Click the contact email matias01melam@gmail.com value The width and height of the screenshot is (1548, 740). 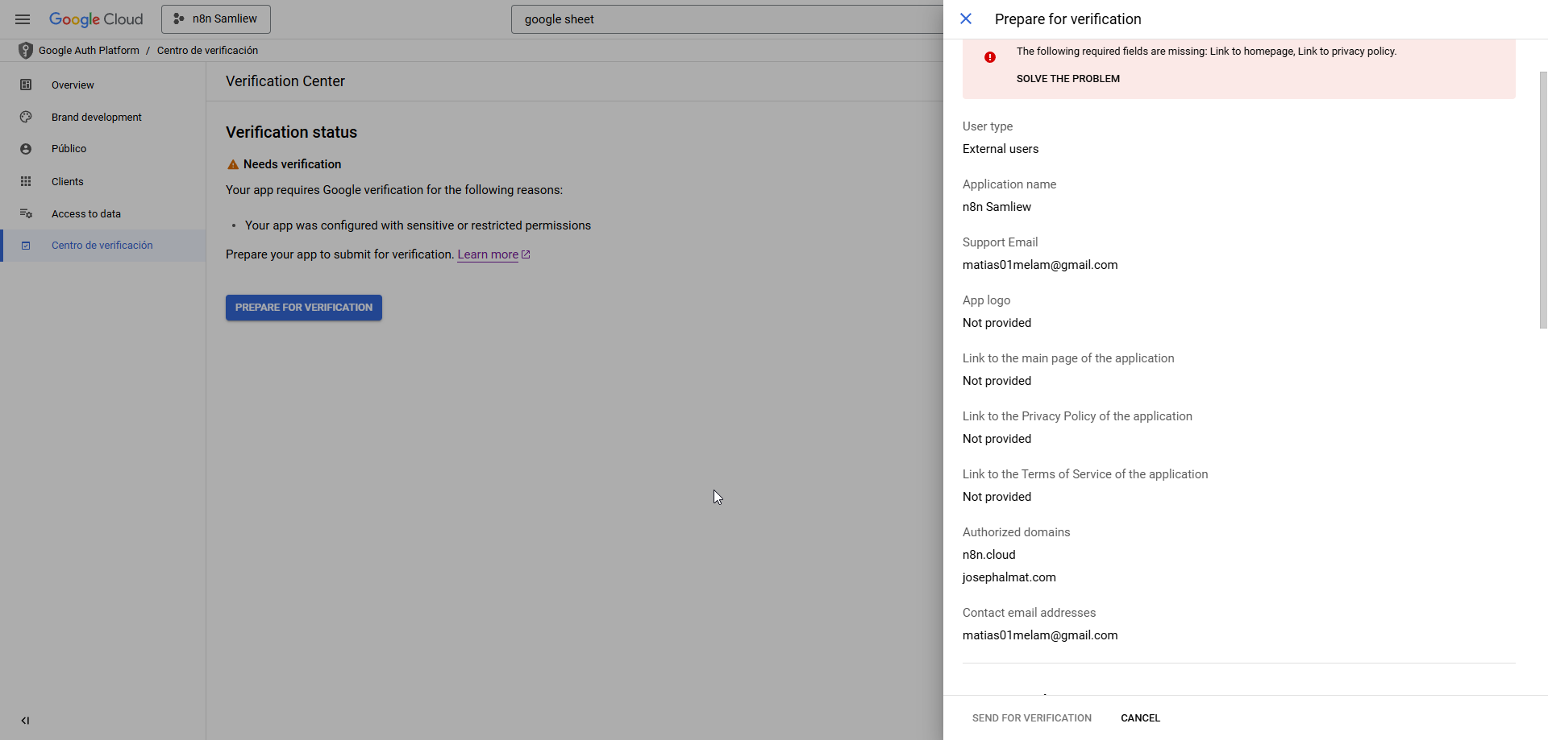click(1040, 635)
